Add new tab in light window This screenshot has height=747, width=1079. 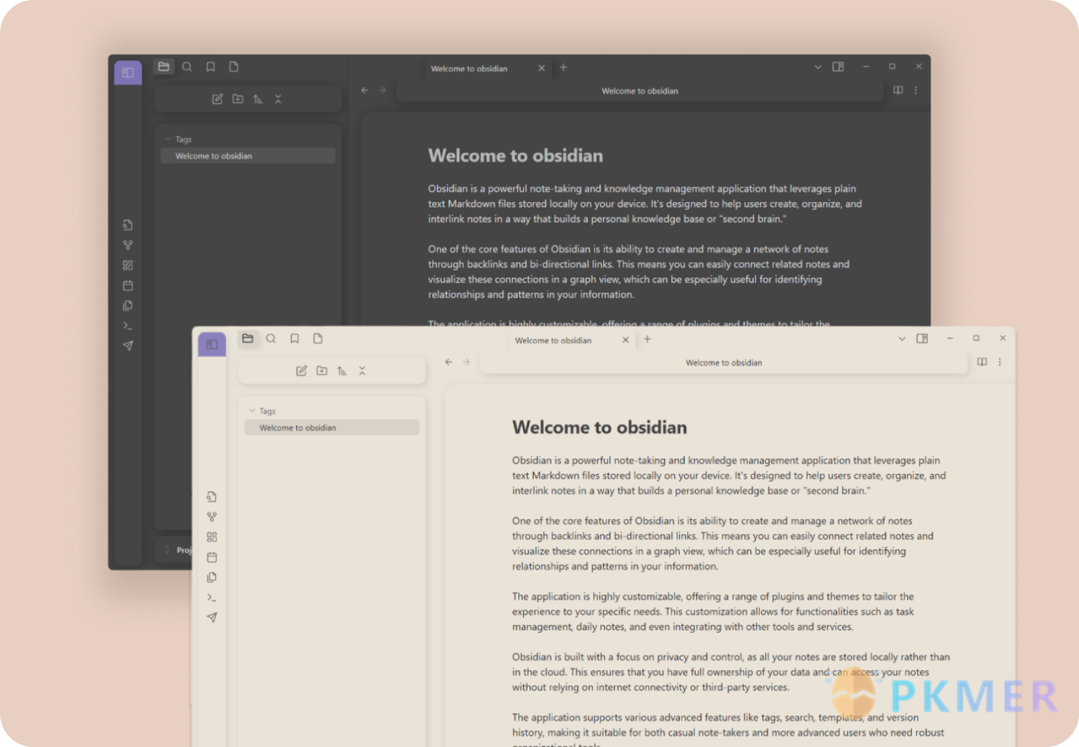(x=648, y=339)
